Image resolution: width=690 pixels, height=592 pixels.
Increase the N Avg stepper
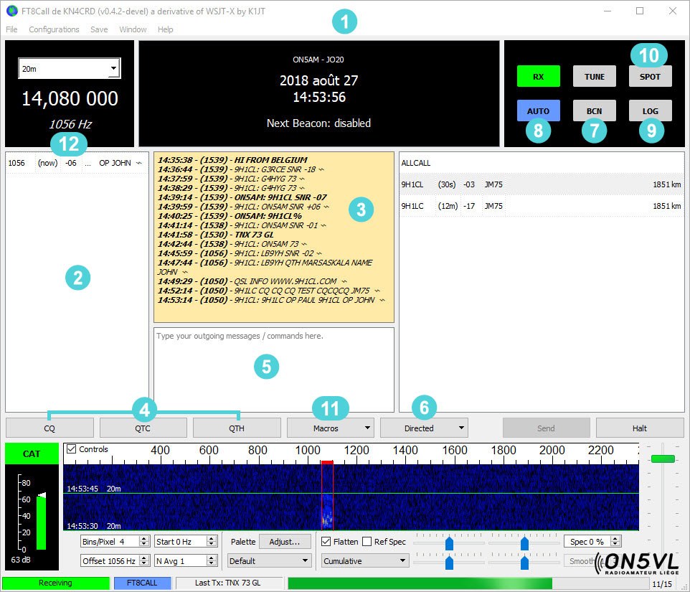[212, 558]
